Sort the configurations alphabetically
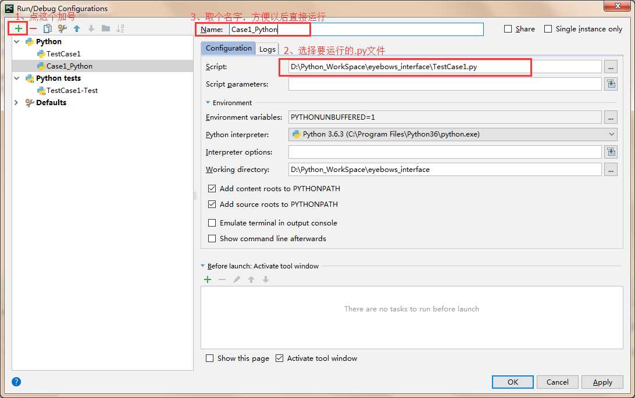The height and width of the screenshot is (398, 635). tap(120, 28)
